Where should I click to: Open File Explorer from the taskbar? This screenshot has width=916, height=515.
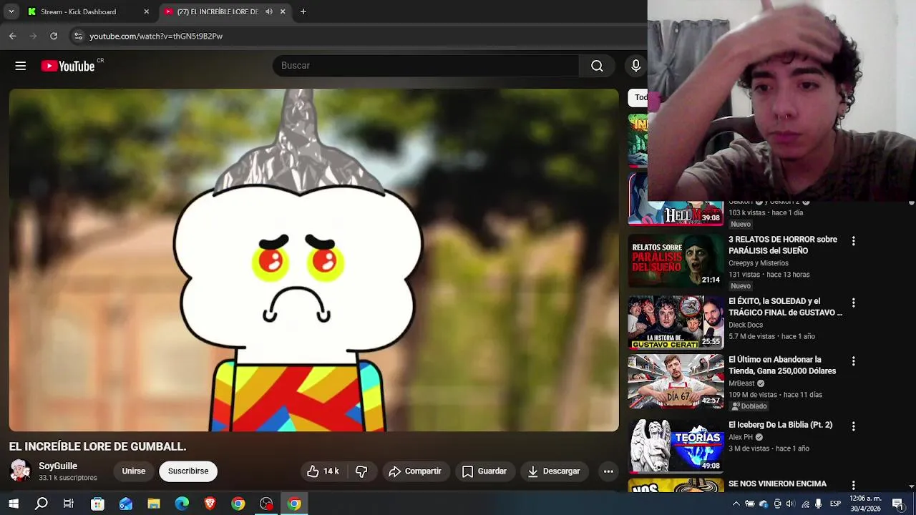pyautogui.click(x=154, y=504)
